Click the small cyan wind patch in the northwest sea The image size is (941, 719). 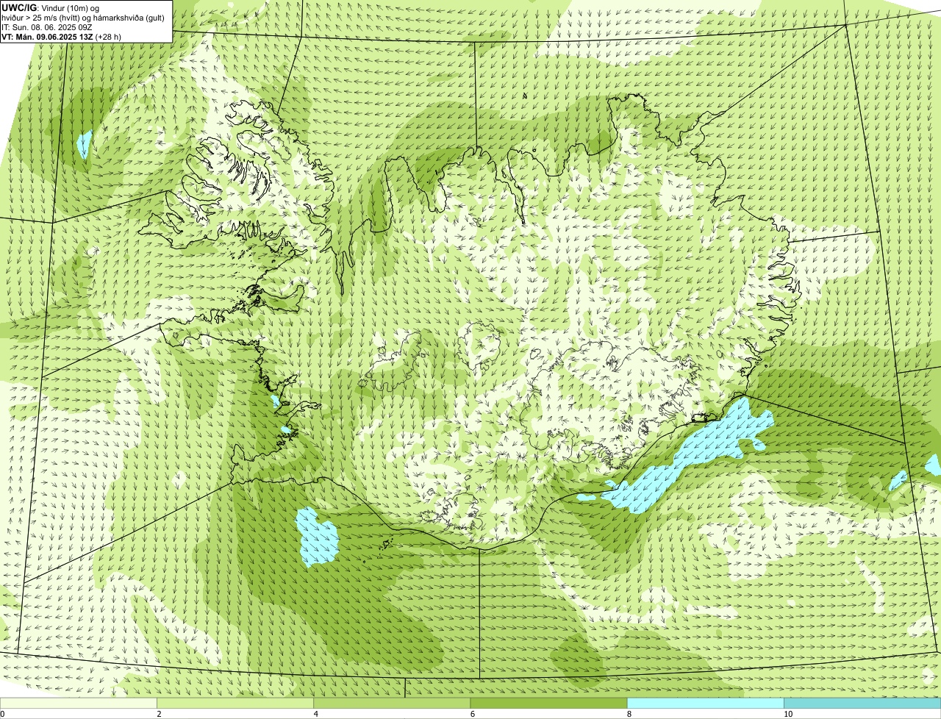[x=84, y=145]
